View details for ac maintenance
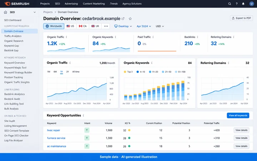Image resolution: width=257 pixels, height=161 pixels. tap(241, 146)
